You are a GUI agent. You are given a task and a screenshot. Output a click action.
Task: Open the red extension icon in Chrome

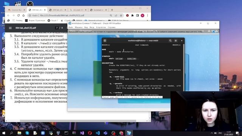pyautogui.click(x=127, y=15)
